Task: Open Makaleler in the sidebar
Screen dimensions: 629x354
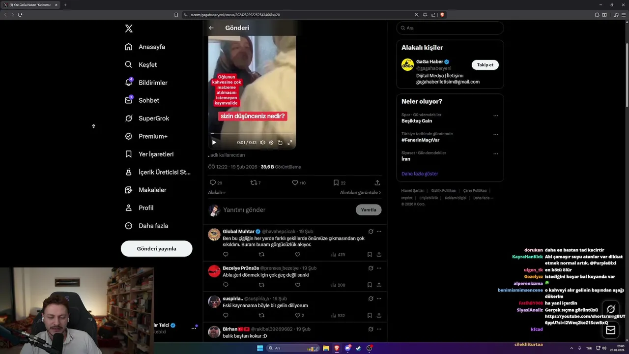Action: pyautogui.click(x=145, y=190)
